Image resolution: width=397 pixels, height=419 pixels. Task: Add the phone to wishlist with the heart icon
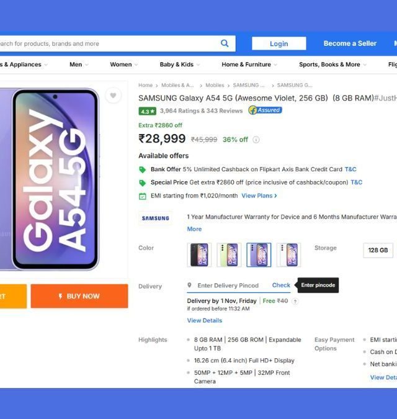coord(113,96)
